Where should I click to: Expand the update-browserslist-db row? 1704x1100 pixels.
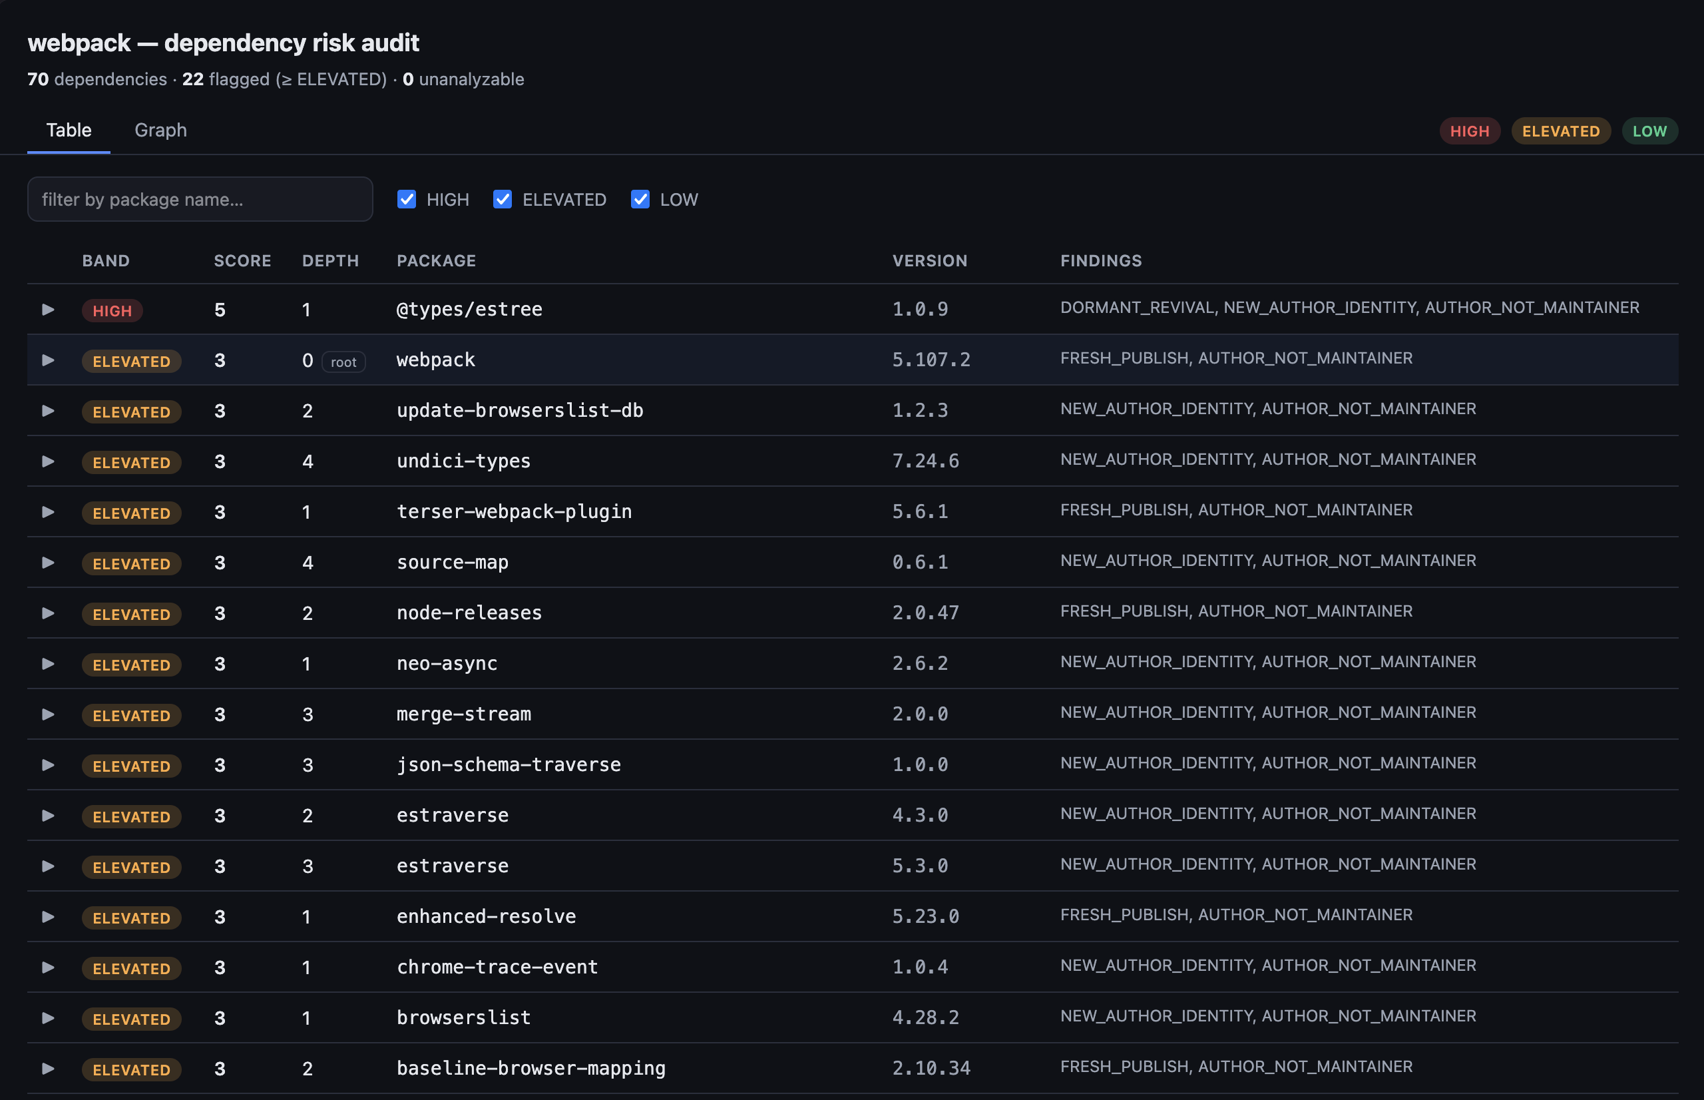click(x=48, y=411)
